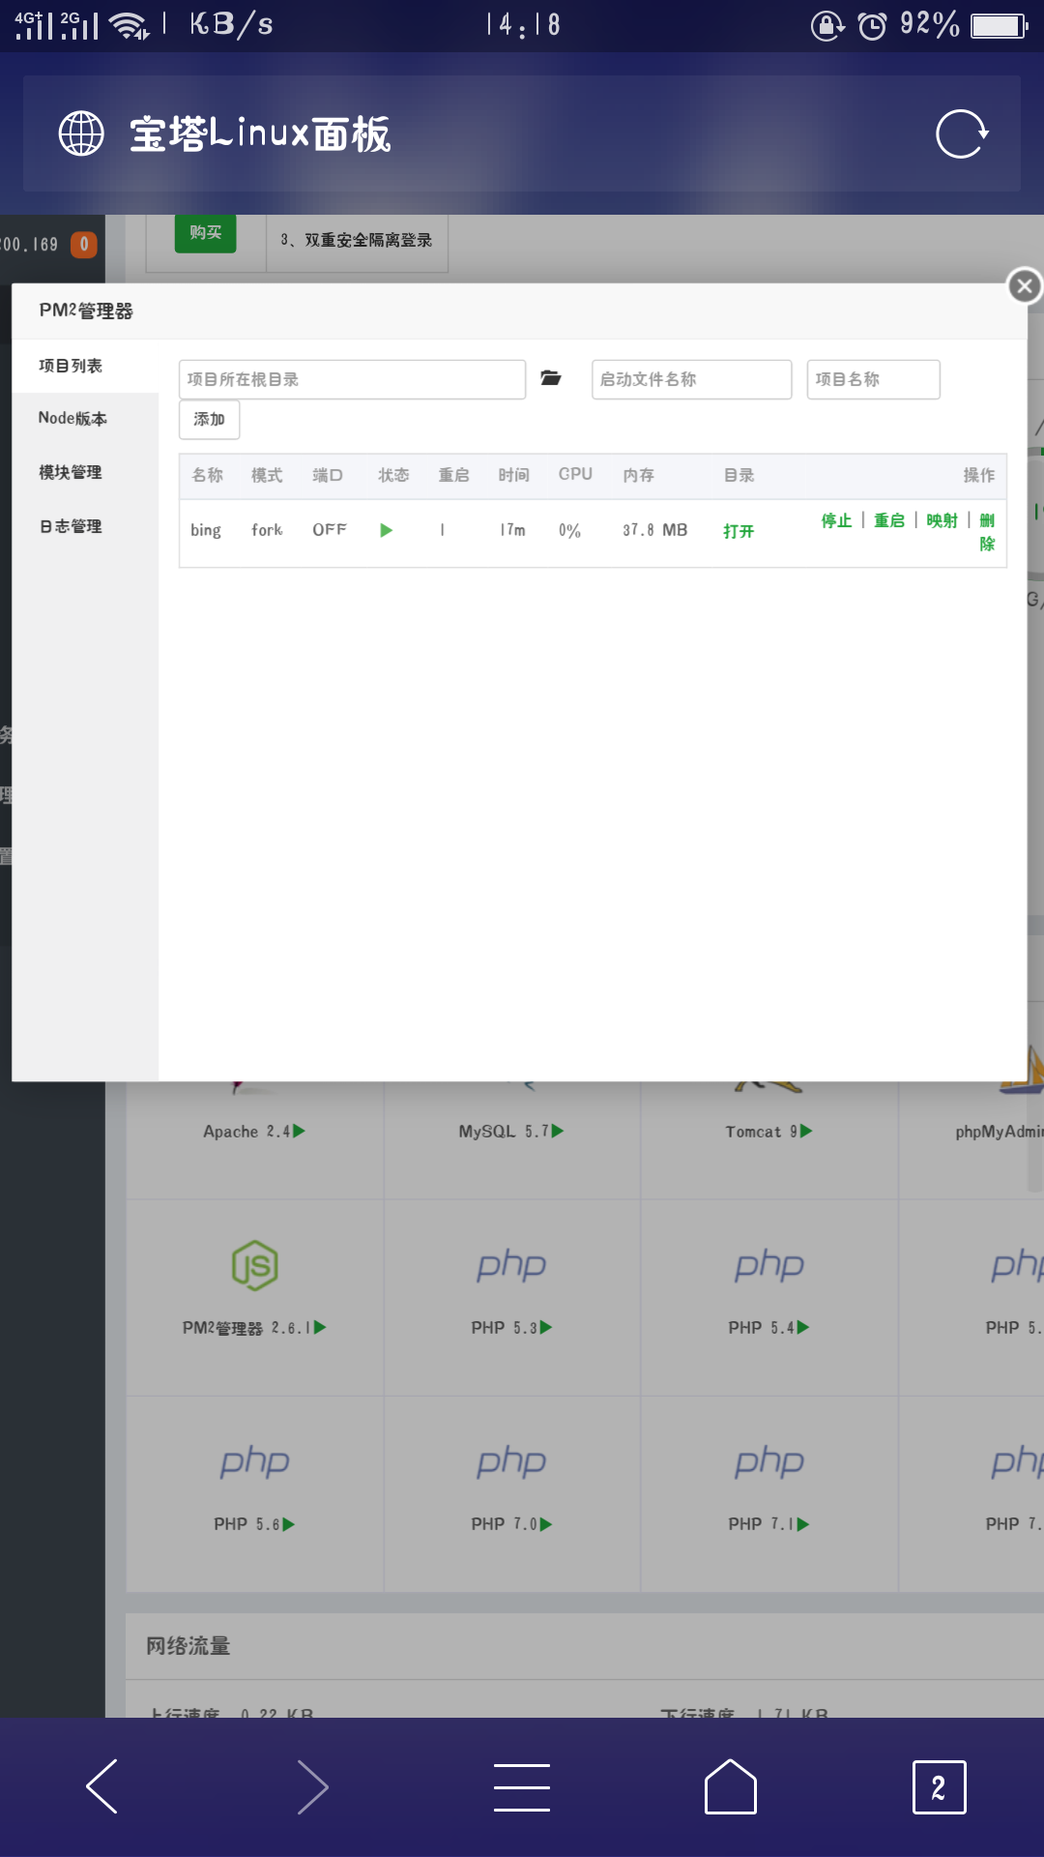Screen dimensions: 1044x1857
Task: Click the PHP 7.0 play arrow
Action: 546,1524
